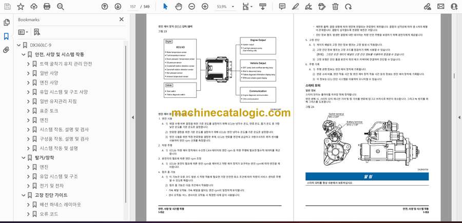Collapse the 안전, 사양 및 시스템 작동 section

point(24,54)
